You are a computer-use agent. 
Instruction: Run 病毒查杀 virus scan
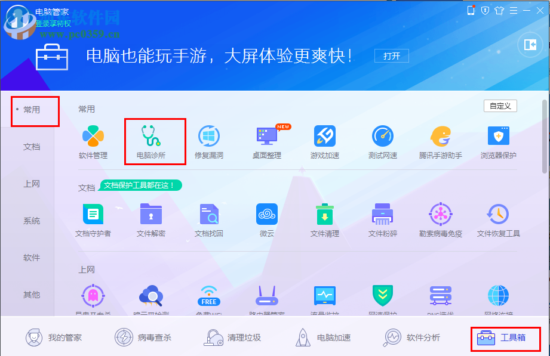pyautogui.click(x=143, y=337)
